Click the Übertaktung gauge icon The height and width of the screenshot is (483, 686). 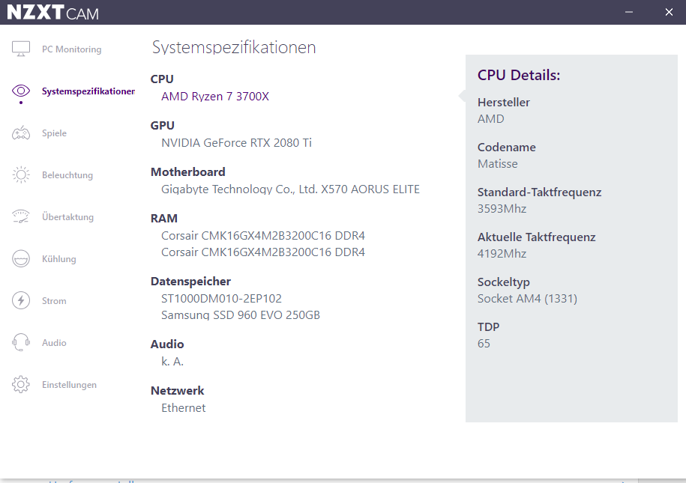[21, 217]
